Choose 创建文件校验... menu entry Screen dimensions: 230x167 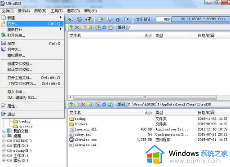[32, 64]
